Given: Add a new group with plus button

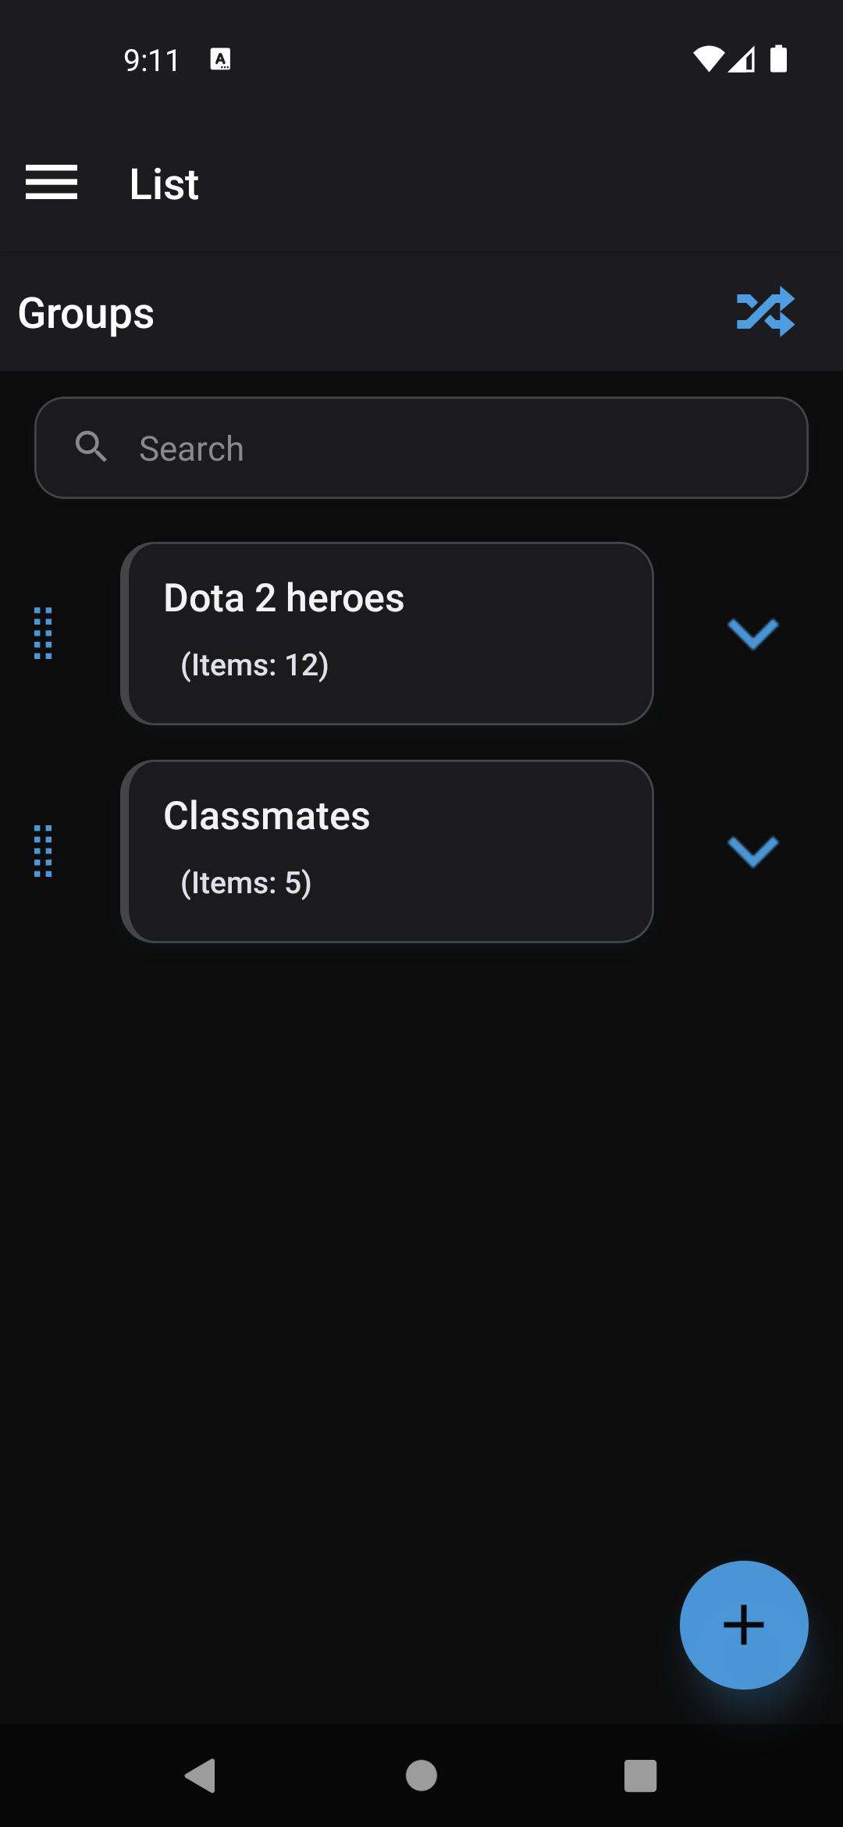Looking at the screenshot, I should (743, 1625).
